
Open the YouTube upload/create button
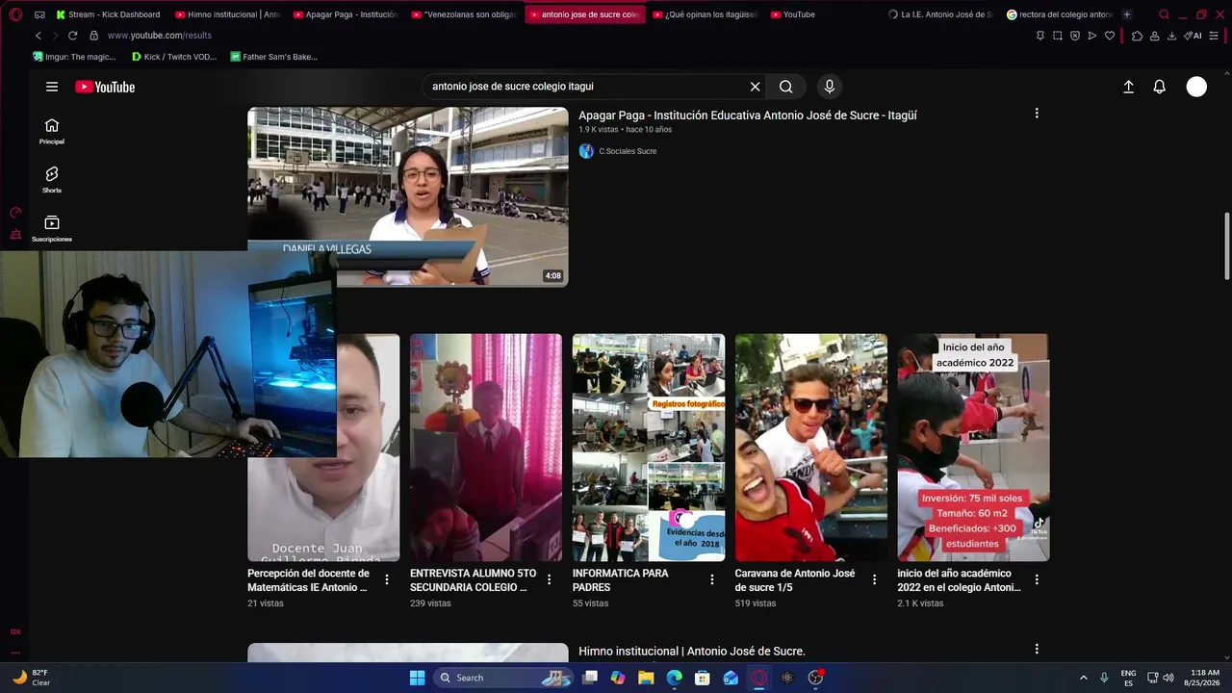click(1129, 87)
